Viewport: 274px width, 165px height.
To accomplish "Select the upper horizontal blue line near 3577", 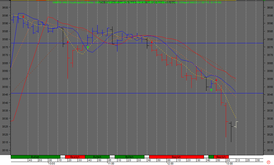I will (x=137, y=43).
